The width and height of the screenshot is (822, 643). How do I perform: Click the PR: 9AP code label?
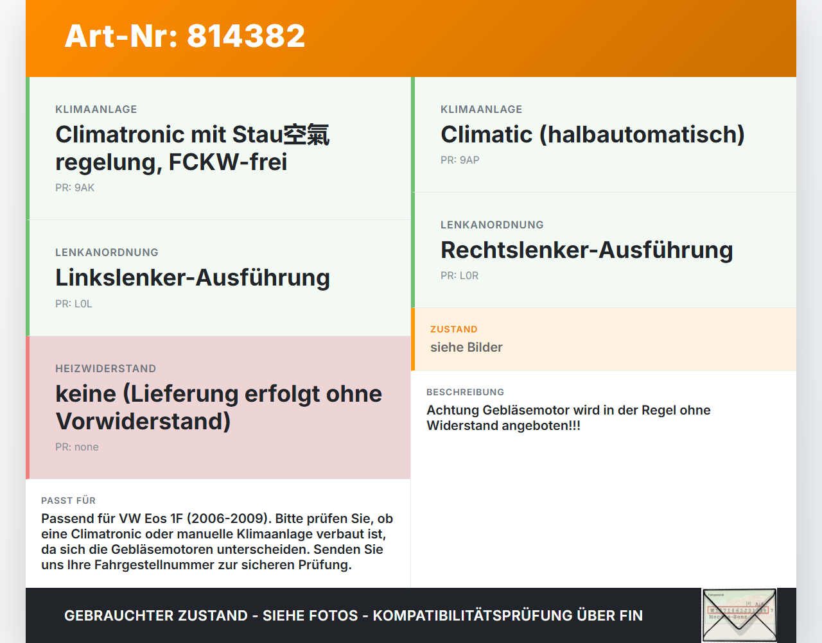pos(460,160)
